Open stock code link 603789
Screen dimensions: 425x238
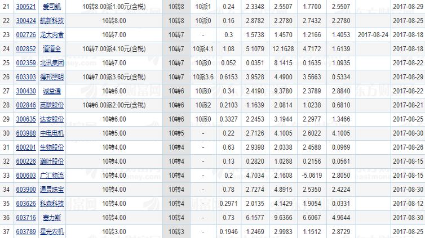pos(26,232)
